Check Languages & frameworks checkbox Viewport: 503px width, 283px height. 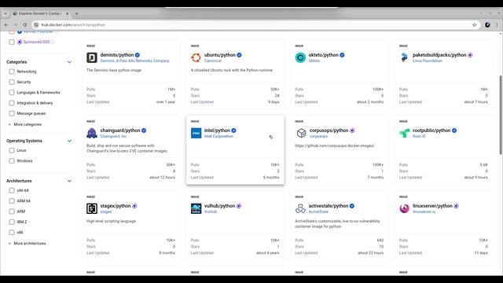tap(12, 93)
